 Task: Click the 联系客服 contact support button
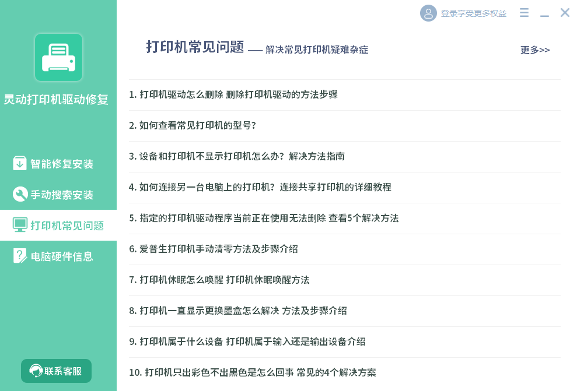click(56, 371)
